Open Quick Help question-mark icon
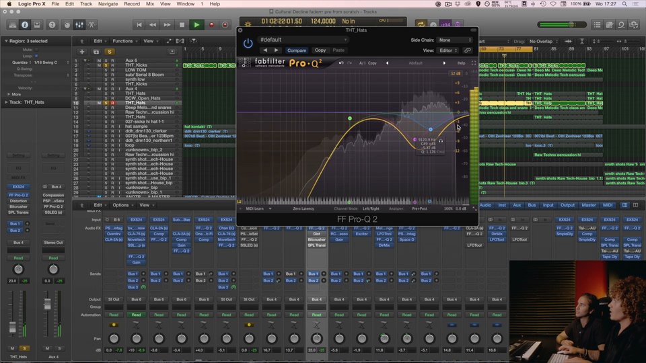The width and height of the screenshot is (646, 363). (52, 25)
